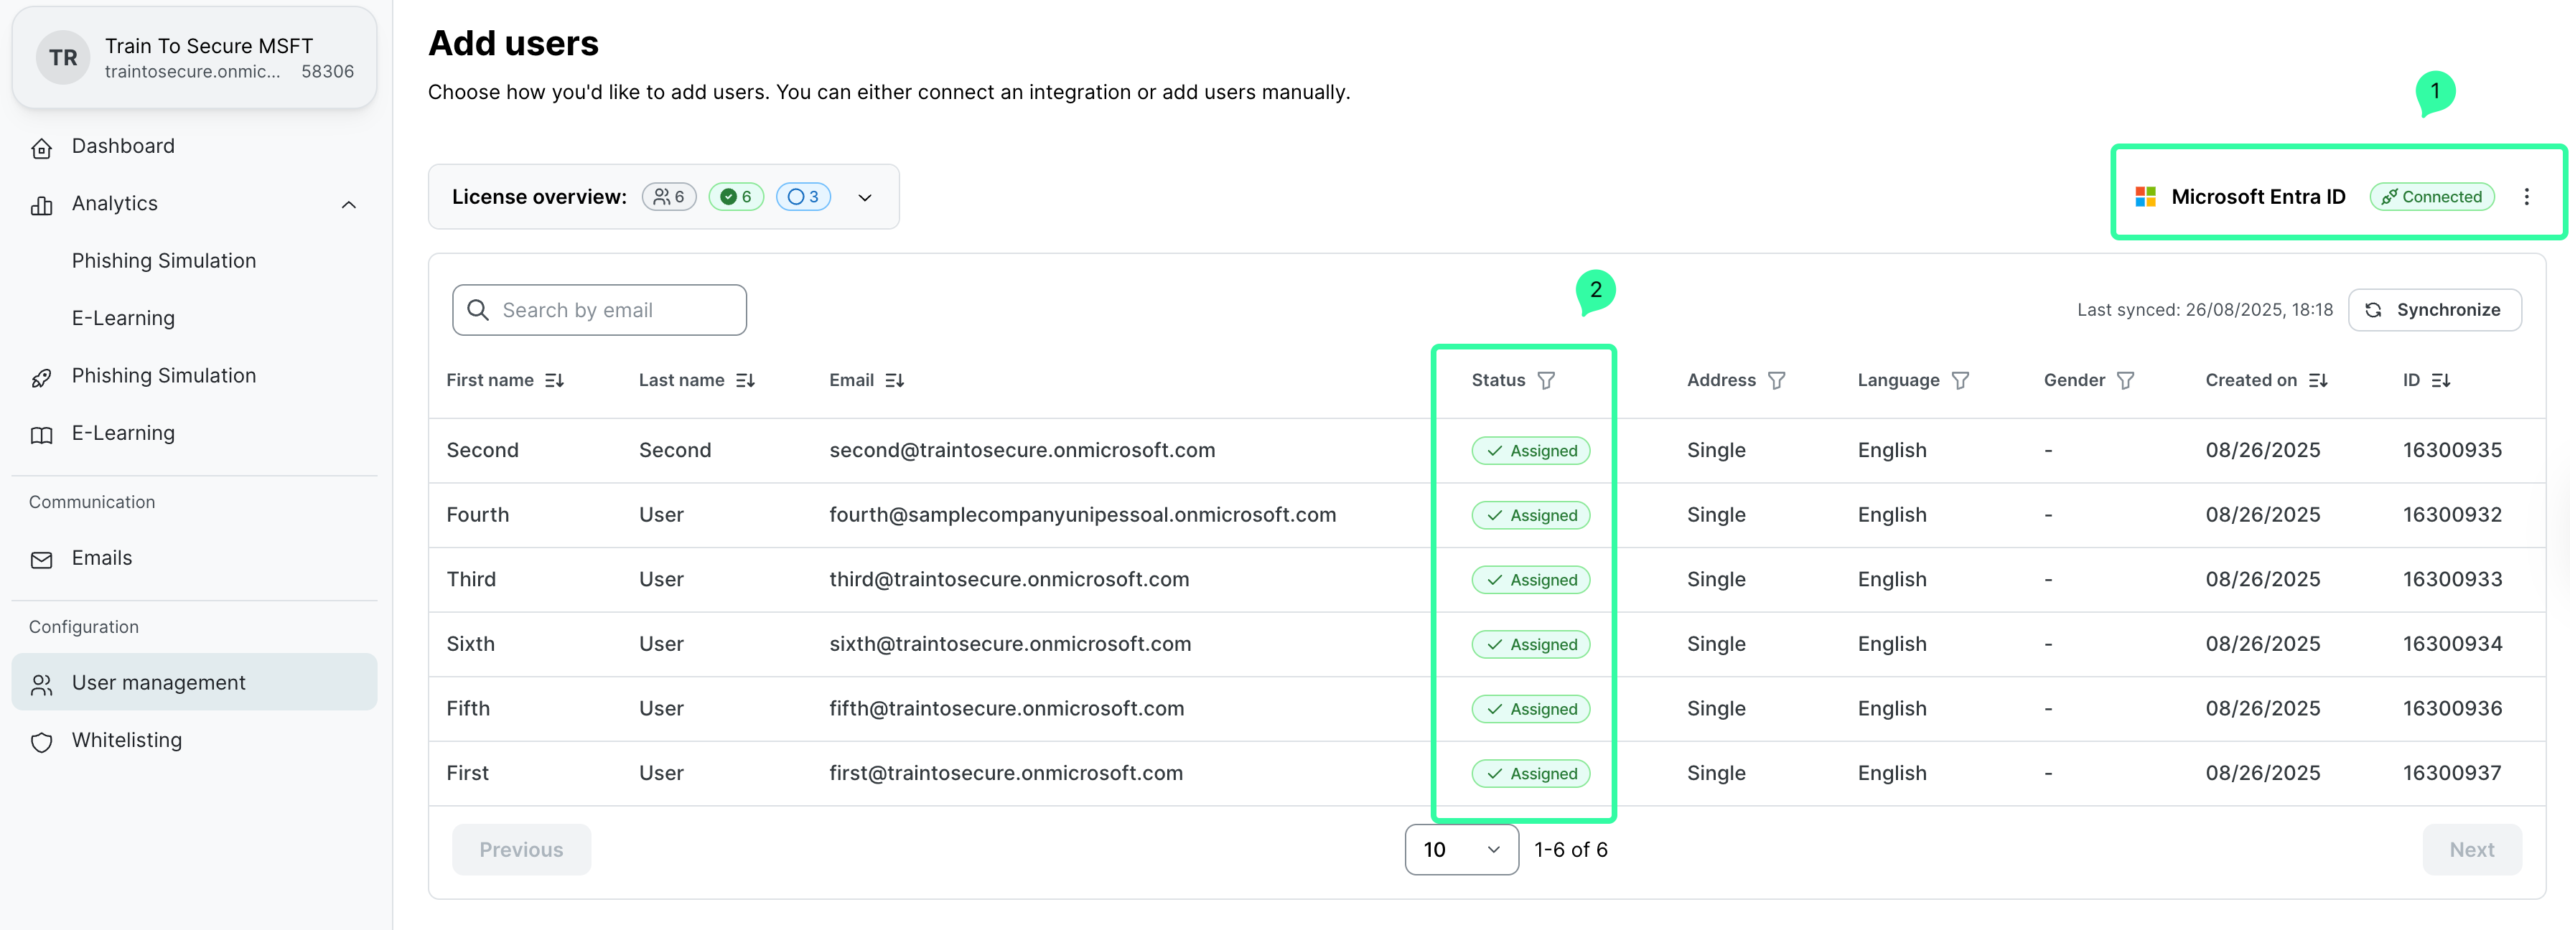Image resolution: width=2570 pixels, height=930 pixels.
Task: Expand the License overview chevron
Action: click(864, 197)
